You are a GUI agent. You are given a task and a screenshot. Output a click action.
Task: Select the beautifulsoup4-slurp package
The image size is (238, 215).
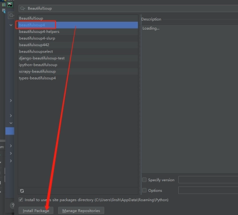coord(78,38)
